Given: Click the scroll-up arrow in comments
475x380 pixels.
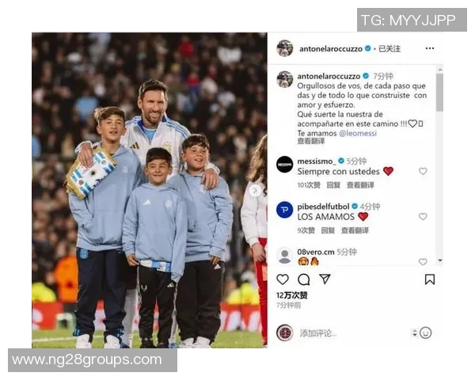Looking at the screenshot, I should 440,70.
